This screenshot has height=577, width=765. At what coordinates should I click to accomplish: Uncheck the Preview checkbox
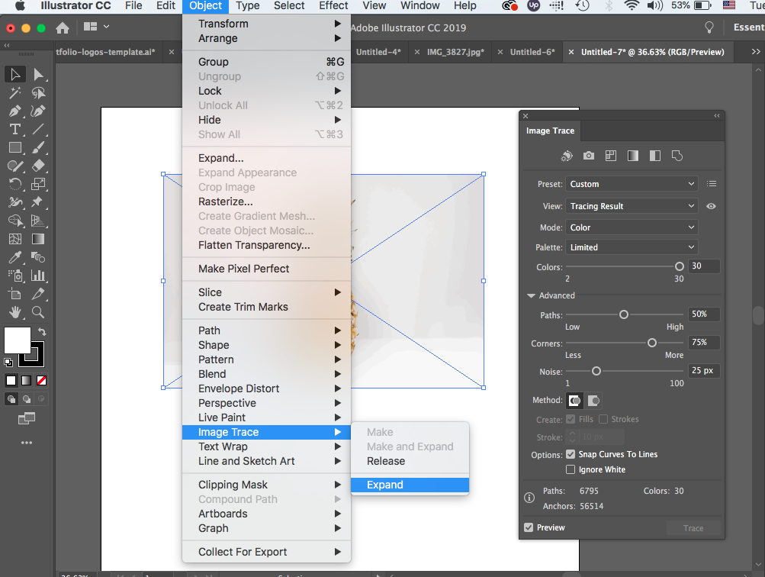(529, 527)
